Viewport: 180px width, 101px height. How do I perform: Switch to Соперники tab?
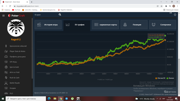tap(163, 25)
